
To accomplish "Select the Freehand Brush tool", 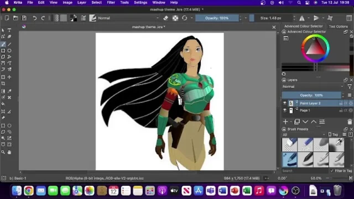I will coord(3,44).
